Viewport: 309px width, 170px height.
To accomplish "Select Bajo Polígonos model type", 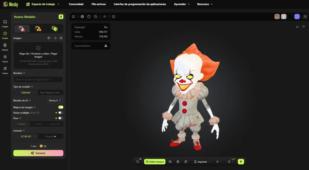I will coord(50,93).
